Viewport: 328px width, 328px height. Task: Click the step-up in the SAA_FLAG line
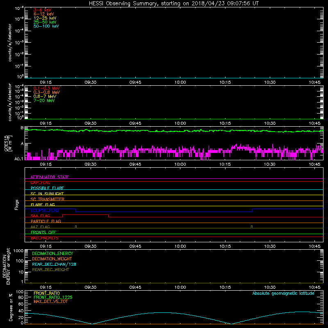(63, 216)
